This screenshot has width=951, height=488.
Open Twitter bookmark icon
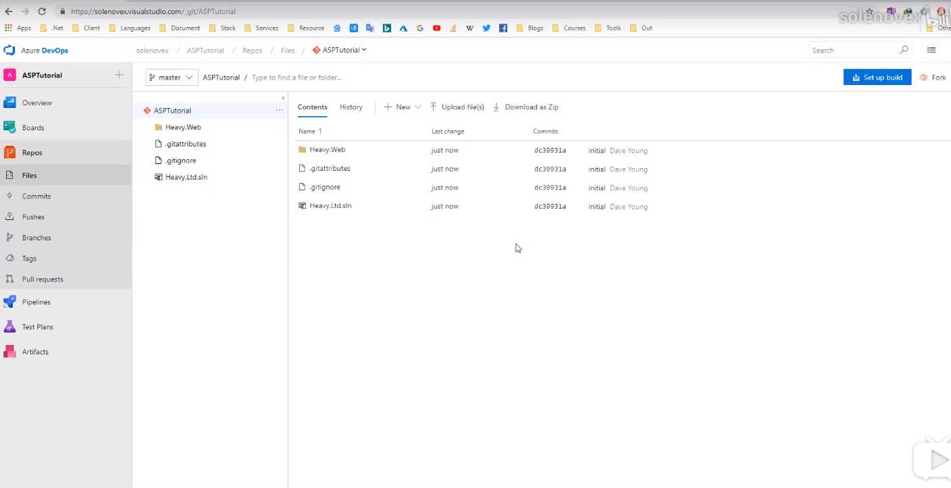click(486, 28)
